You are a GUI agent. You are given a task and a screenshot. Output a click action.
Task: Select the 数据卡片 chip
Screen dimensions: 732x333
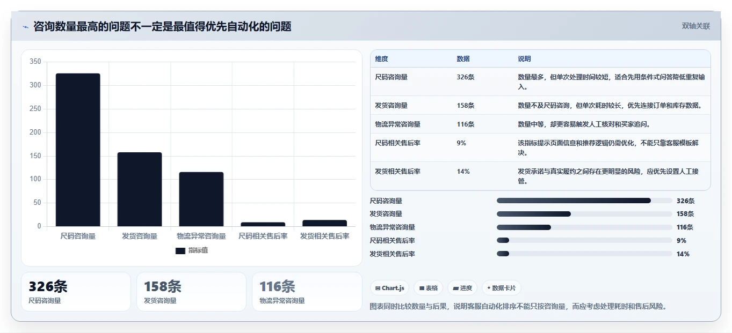coord(502,288)
